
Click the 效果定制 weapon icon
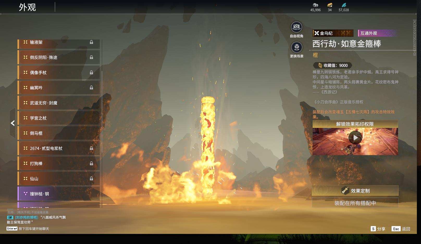click(345, 190)
